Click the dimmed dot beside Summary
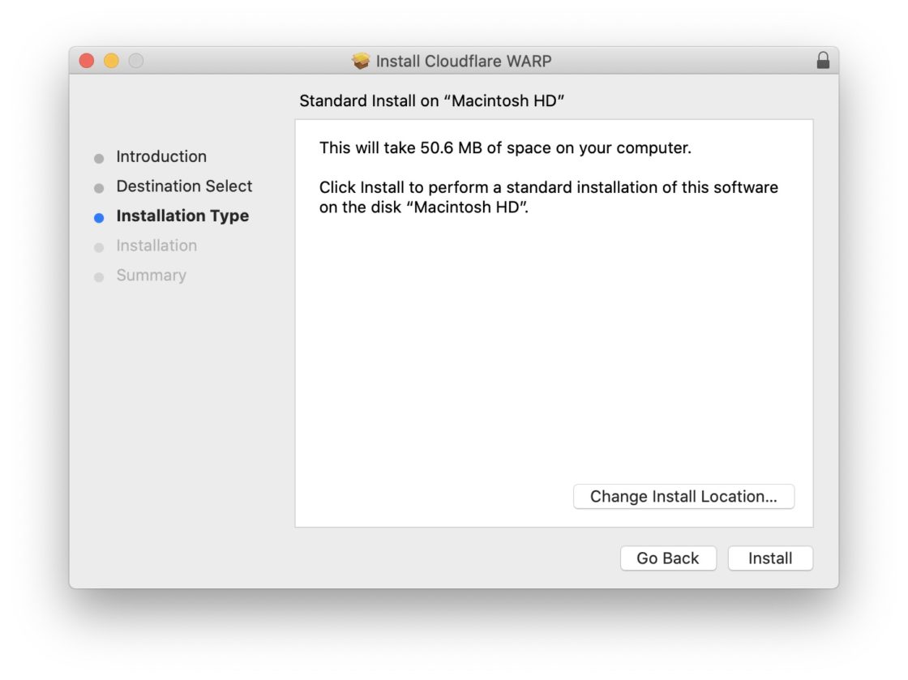The width and height of the screenshot is (908, 680). click(100, 276)
